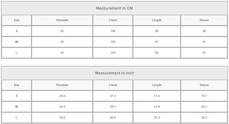229x124 pixels.
Task: Select the chest value 150 cell
Action: click(x=113, y=42)
